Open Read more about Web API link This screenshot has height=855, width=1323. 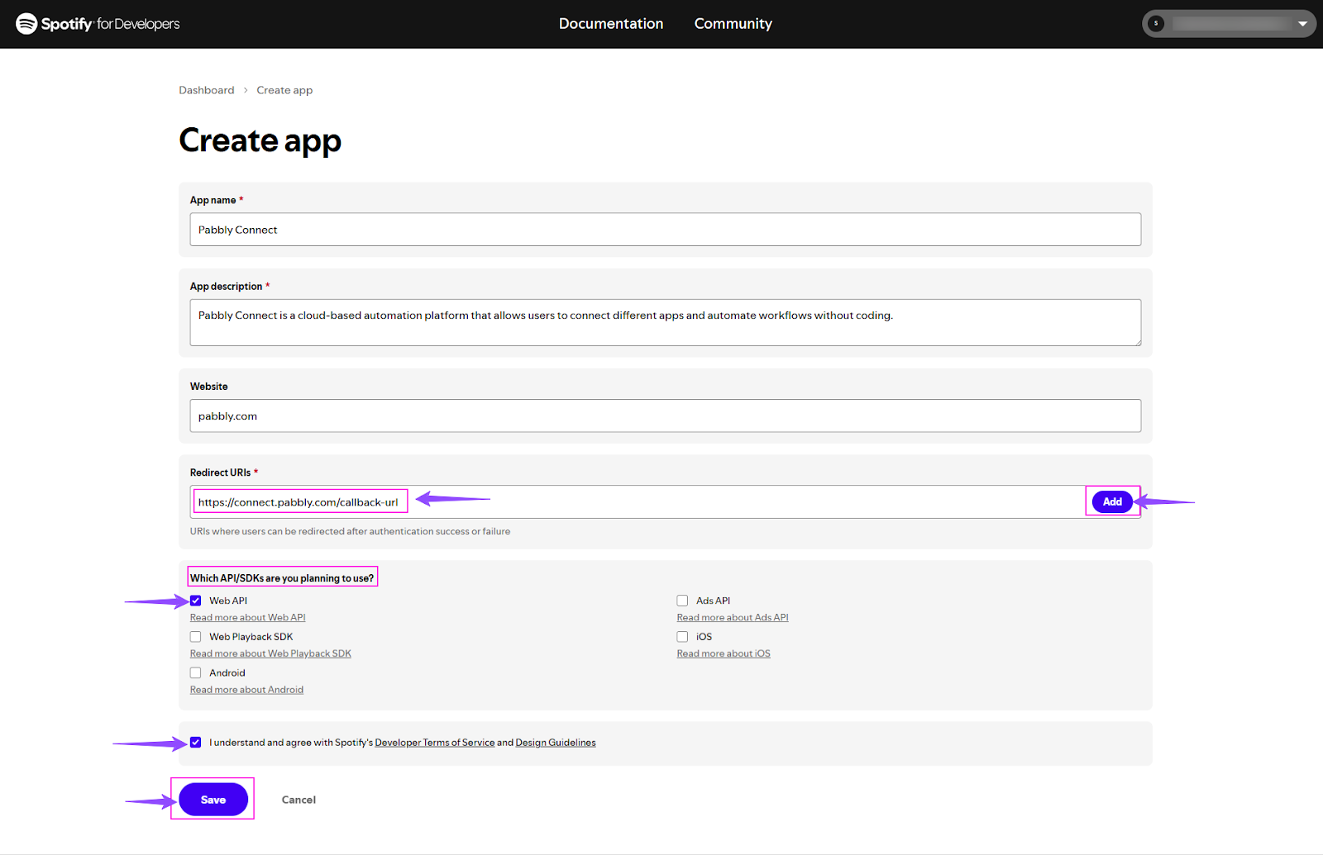coord(248,618)
